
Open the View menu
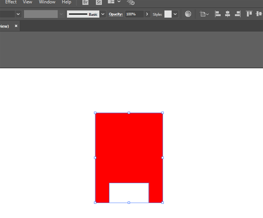pyautogui.click(x=28, y=2)
